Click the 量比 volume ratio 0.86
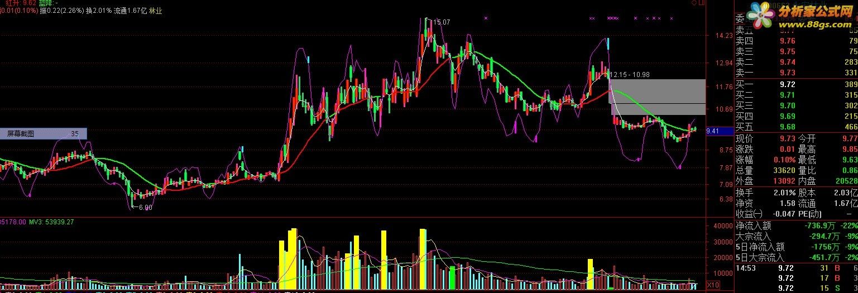This screenshot has width=858, height=293. [850, 170]
